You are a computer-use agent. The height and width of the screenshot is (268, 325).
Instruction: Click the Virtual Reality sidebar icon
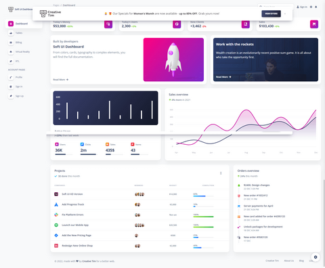(x=11, y=52)
